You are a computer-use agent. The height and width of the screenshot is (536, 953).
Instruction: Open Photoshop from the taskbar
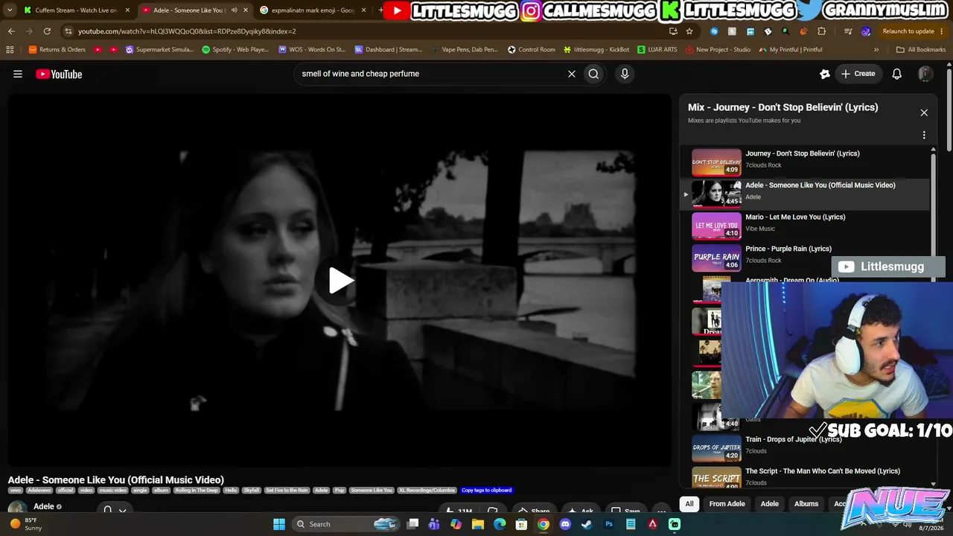(x=609, y=524)
